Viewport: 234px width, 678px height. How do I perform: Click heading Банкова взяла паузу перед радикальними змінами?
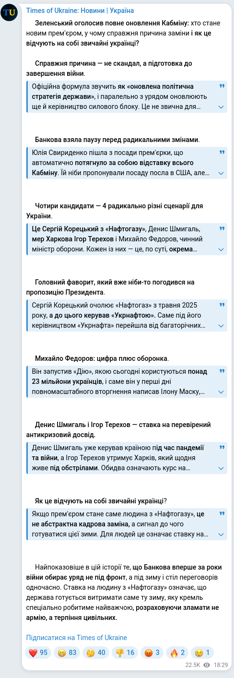click(x=117, y=140)
